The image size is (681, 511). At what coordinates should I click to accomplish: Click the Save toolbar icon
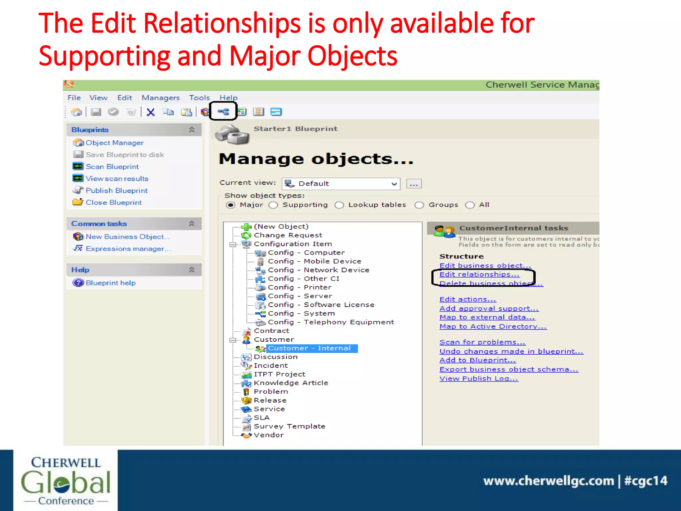click(96, 112)
